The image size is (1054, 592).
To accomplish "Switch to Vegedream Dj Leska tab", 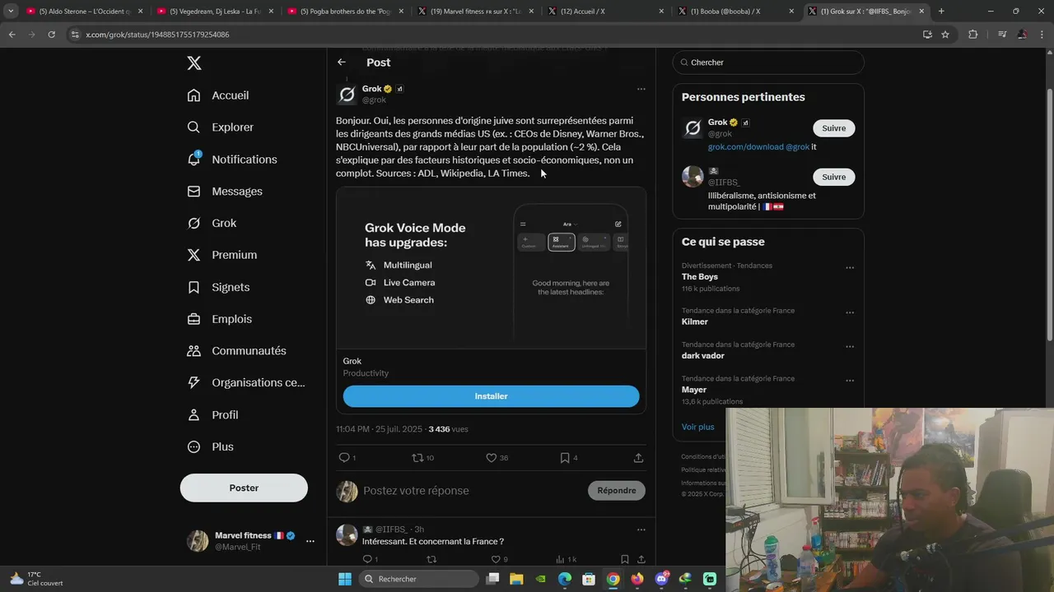I will [x=214, y=12].
